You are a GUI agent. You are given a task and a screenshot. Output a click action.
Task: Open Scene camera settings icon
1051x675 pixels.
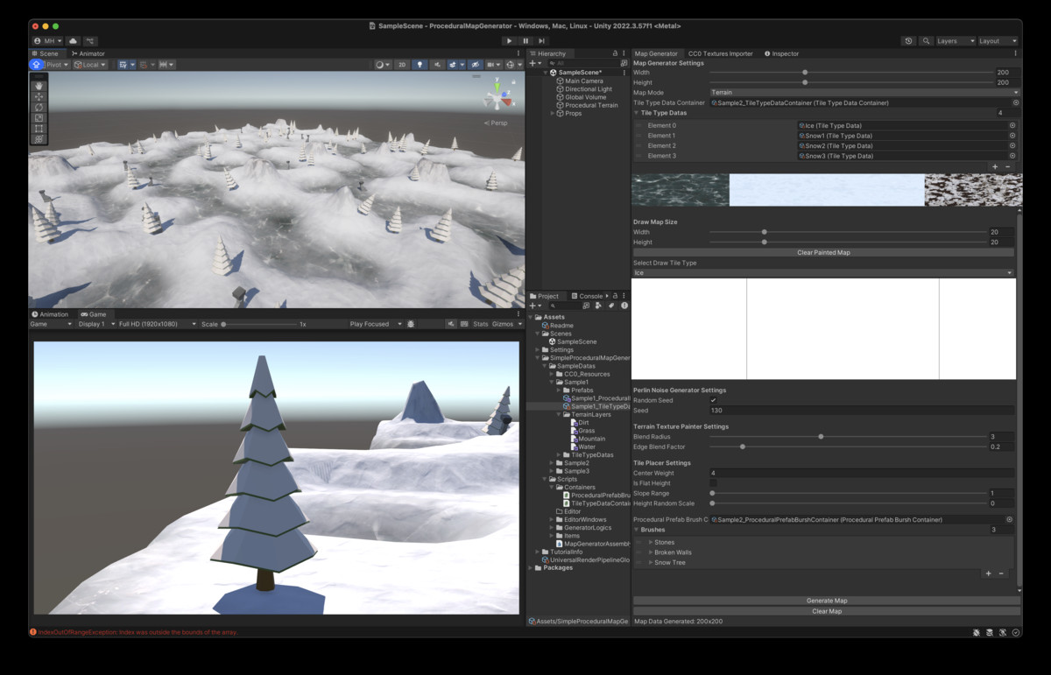pyautogui.click(x=494, y=65)
